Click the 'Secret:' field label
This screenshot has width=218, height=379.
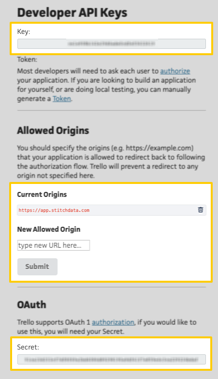[x=28, y=347]
